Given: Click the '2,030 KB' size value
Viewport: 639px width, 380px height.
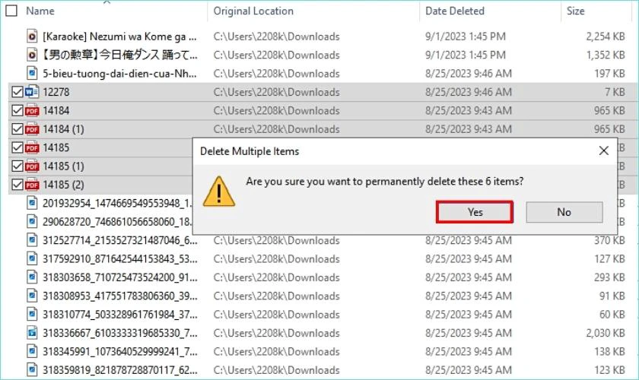Looking at the screenshot, I should pyautogui.click(x=606, y=333).
